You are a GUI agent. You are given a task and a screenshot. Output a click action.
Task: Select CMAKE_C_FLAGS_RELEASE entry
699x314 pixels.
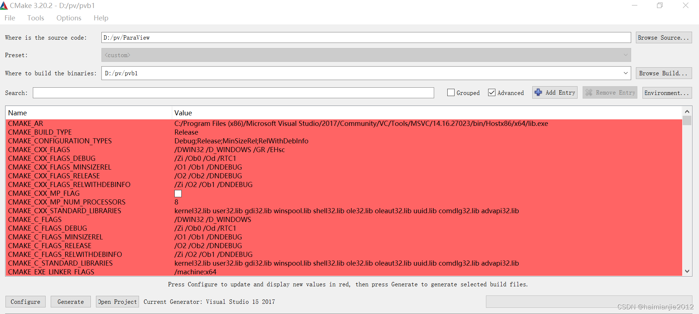coord(50,246)
